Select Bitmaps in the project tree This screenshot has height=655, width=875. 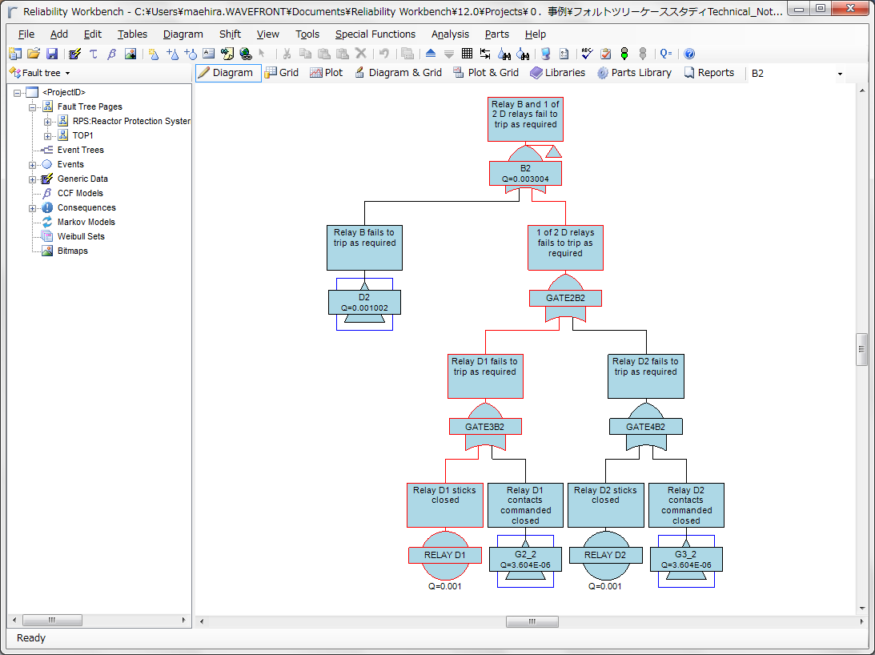73,251
